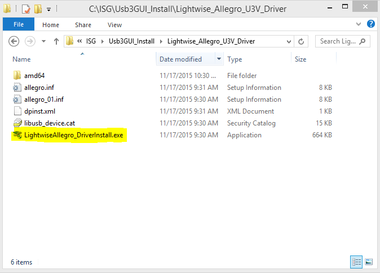Sort by the Type column header
380x273 pixels.
(x=235, y=59)
